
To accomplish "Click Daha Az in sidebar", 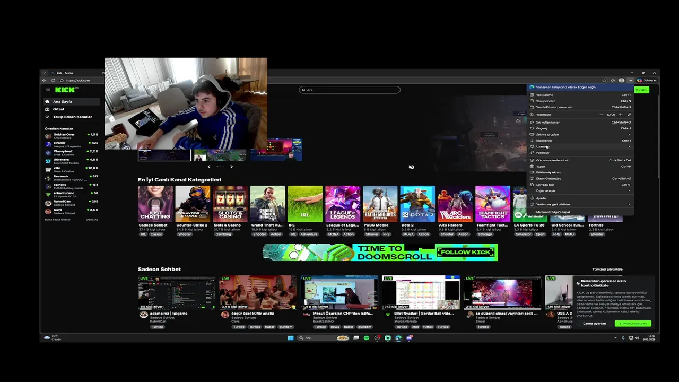I will point(92,219).
